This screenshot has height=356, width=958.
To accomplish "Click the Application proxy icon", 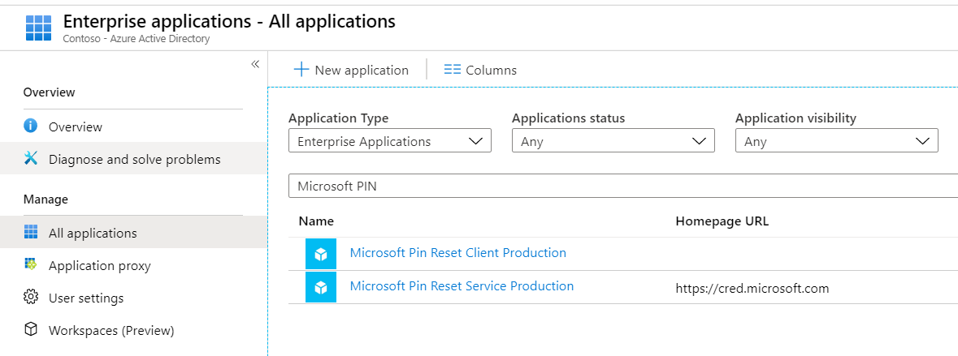I will pyautogui.click(x=31, y=265).
